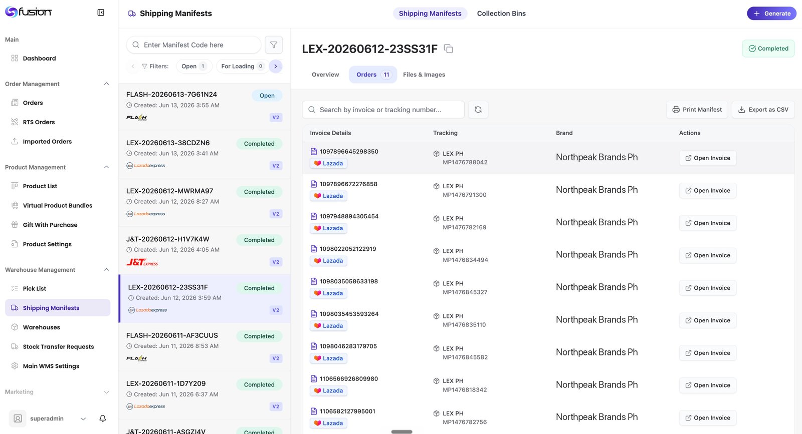Open Invoice for order 1098022052122919
Screen dimensions: 802x434
coord(707,256)
